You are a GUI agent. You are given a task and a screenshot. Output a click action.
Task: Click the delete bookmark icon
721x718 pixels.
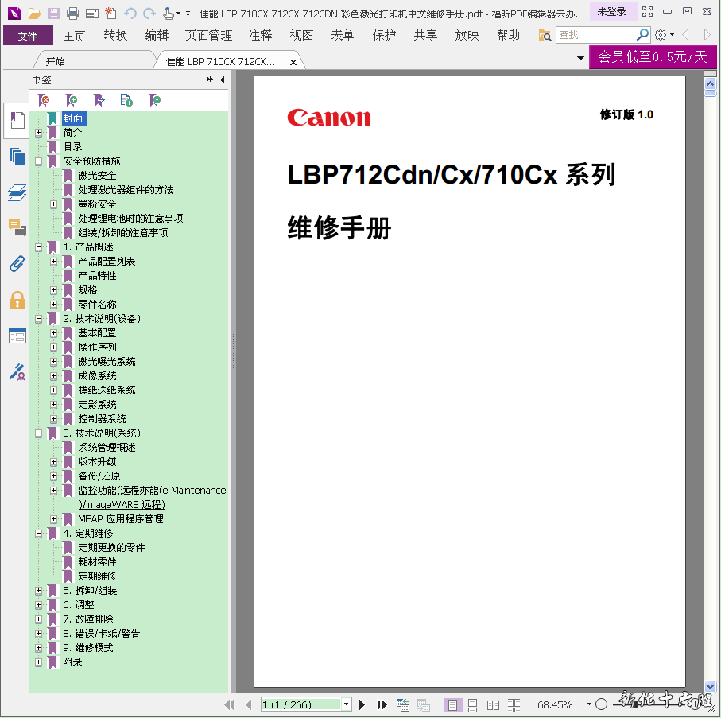[45, 100]
